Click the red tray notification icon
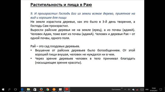The image size is (165, 92). click(137, 90)
